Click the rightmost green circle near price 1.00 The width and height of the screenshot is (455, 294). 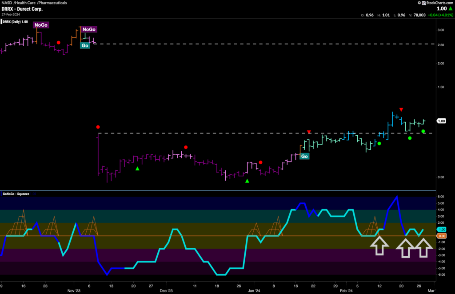(x=423, y=131)
